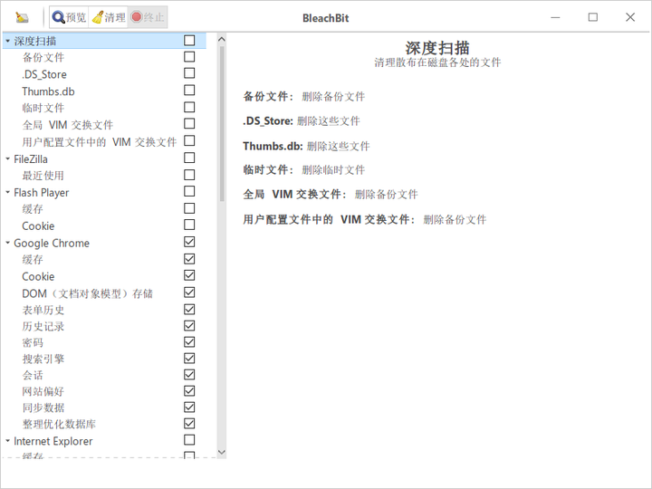
Task: Select the Google Chrome label
Action: point(52,243)
